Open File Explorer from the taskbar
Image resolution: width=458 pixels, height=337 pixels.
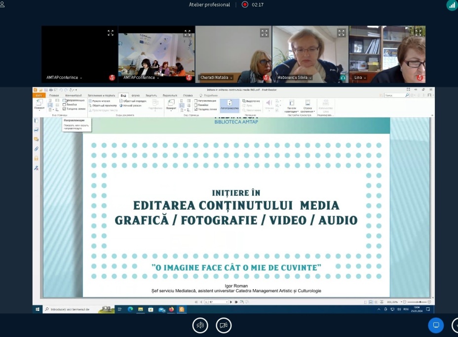tap(141, 309)
